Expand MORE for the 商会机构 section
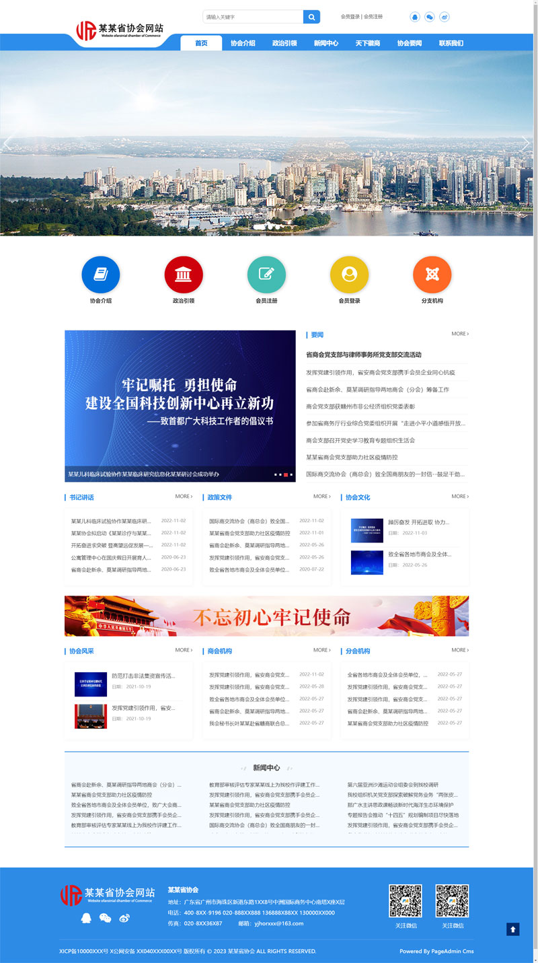 (x=321, y=650)
